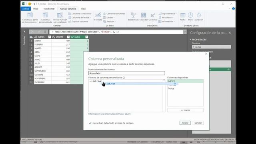
Task: Select the Agregar columna tab
Action: [x=68, y=9]
